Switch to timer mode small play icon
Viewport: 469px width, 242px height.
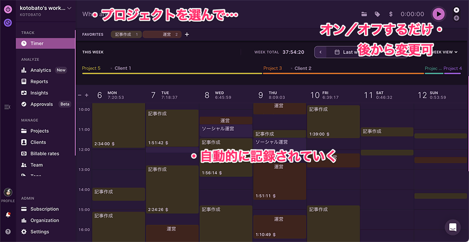coord(456,10)
